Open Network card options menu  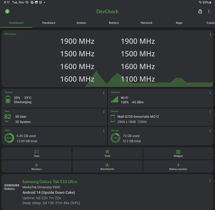tap(210, 93)
